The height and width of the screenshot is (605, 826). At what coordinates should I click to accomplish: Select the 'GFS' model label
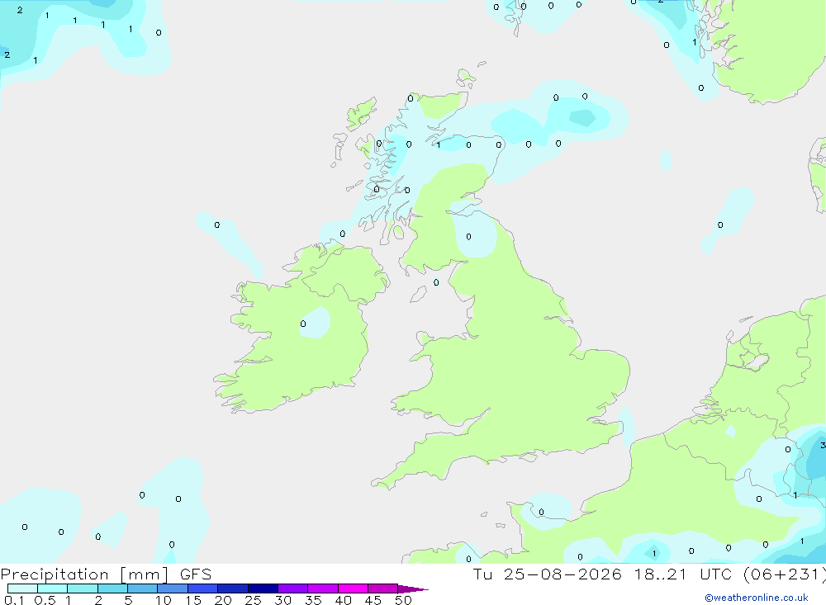[196, 574]
